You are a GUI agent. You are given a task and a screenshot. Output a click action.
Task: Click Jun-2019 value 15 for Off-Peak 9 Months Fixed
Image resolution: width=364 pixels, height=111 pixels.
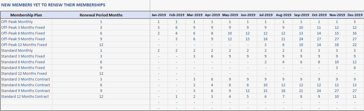tap(248, 39)
